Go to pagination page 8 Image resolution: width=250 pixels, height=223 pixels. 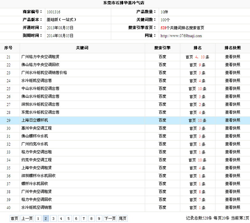91,218
